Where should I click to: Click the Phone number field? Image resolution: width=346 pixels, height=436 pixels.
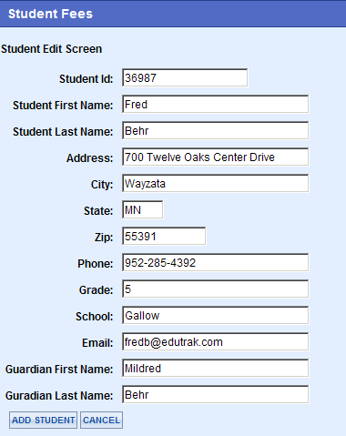(216, 262)
